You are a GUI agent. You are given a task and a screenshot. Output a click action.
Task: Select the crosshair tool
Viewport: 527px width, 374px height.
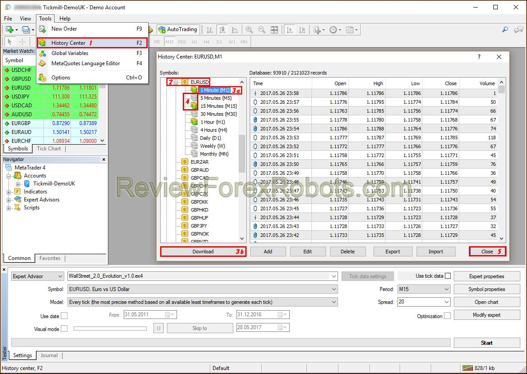pyautogui.click(x=22, y=42)
